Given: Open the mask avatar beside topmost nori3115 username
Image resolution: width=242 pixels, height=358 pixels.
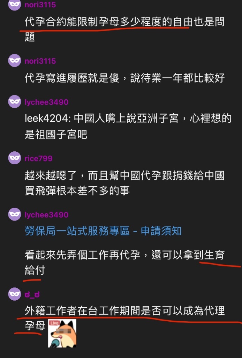Looking at the screenshot, I should (x=15, y=4).
